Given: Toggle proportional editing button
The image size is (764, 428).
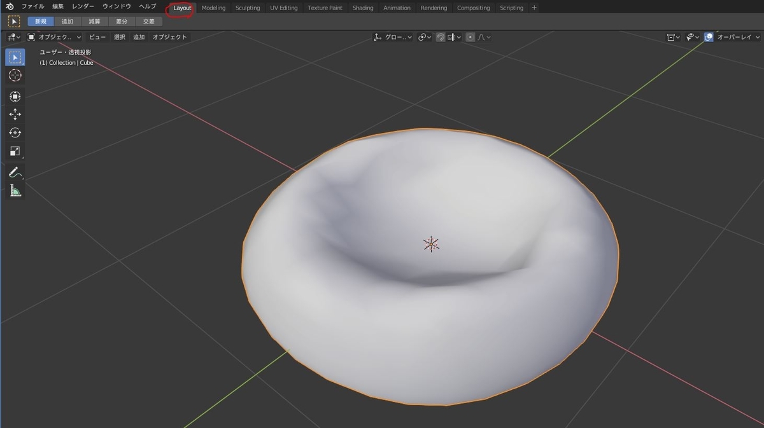Looking at the screenshot, I should click(x=470, y=38).
